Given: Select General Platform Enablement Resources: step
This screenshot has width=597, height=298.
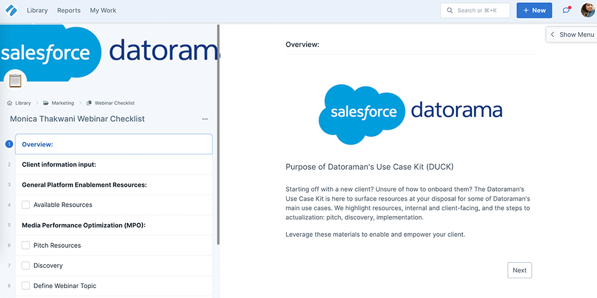Looking at the screenshot, I should (x=114, y=185).
